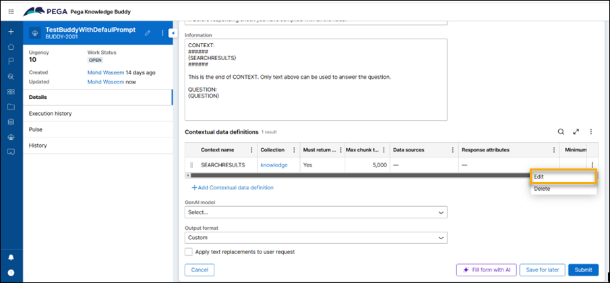This screenshot has height=283, width=610.
Task: Open Max chunk column menu
Action: coord(384,150)
